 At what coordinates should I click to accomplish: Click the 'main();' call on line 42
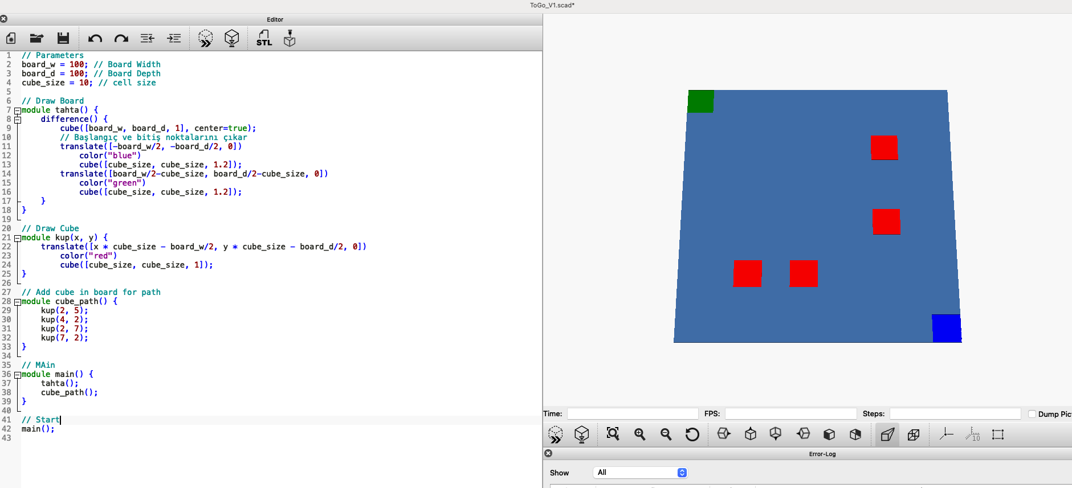38,429
